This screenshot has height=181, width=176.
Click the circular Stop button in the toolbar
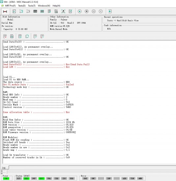(87, 11)
